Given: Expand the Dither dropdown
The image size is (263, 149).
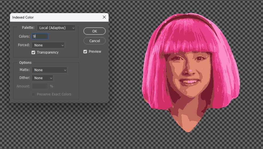Looking at the screenshot, I should [42, 78].
